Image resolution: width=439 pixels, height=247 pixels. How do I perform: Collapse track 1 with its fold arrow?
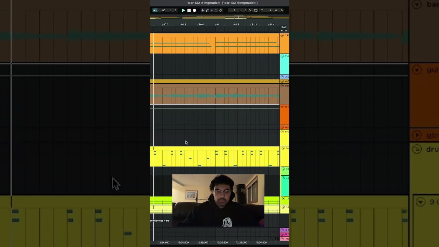tap(282, 35)
